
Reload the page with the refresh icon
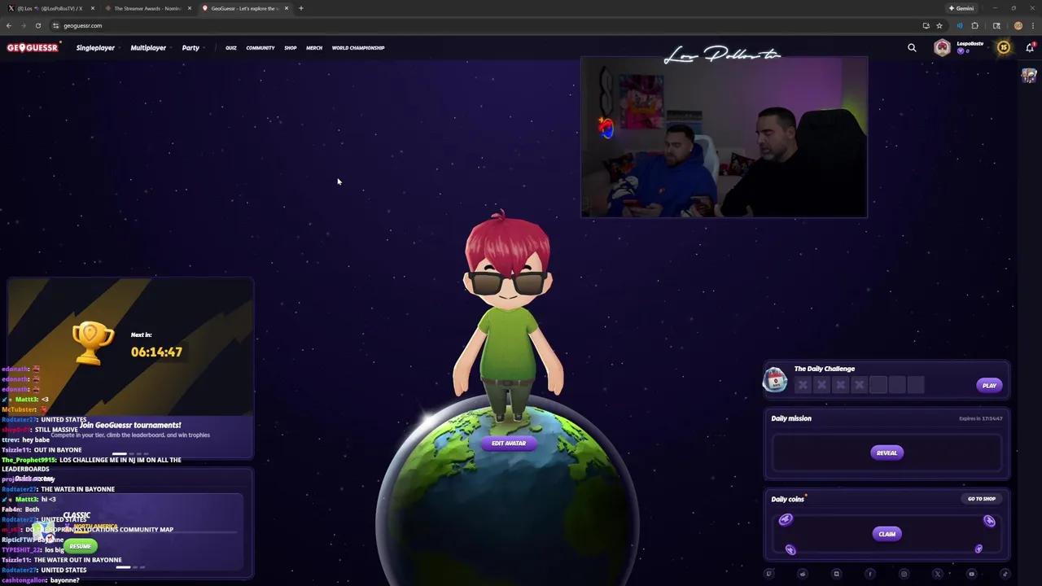[37, 26]
